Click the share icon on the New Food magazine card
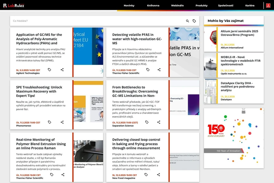This screenshot has width=274, height=183. pos(158,174)
